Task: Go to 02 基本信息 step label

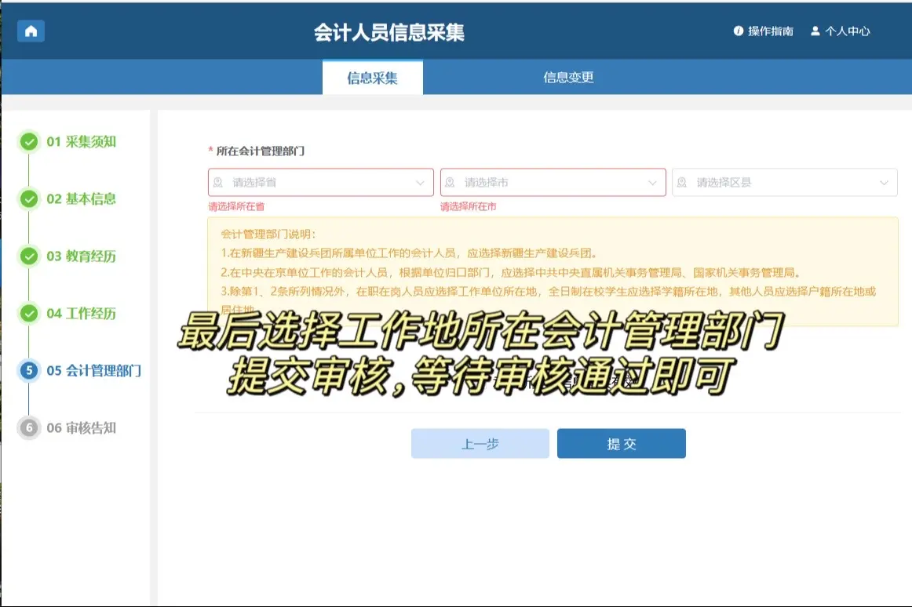Action: pos(81,199)
